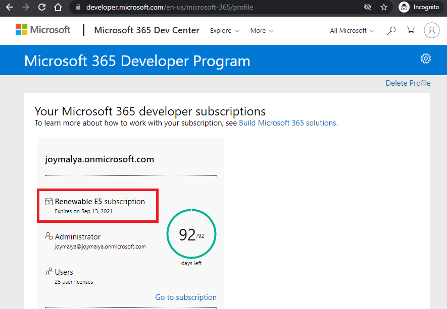Click the Users people icon
The height and width of the screenshot is (309, 447).
tap(49, 271)
